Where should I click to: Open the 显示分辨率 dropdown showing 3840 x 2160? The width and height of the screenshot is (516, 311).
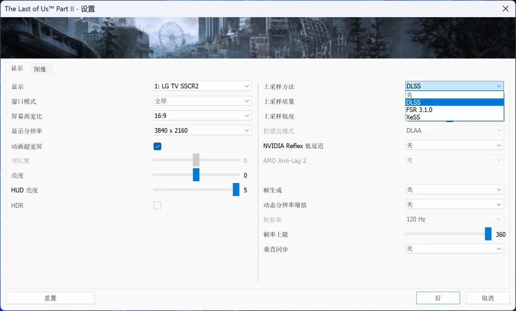click(203, 130)
